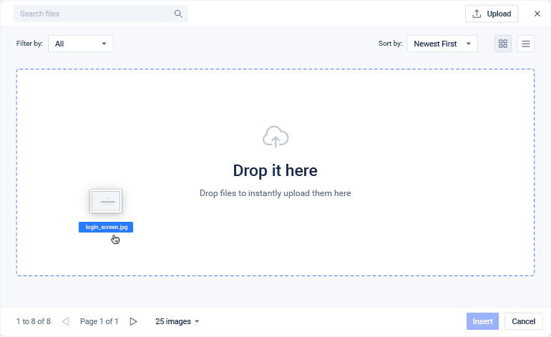Go to the next page arrow
This screenshot has width=551, height=337.
pos(133,321)
